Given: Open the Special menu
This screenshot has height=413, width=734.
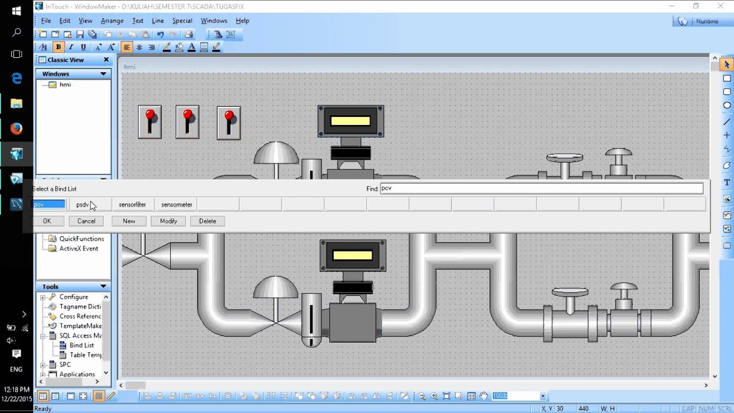Looking at the screenshot, I should (x=182, y=21).
